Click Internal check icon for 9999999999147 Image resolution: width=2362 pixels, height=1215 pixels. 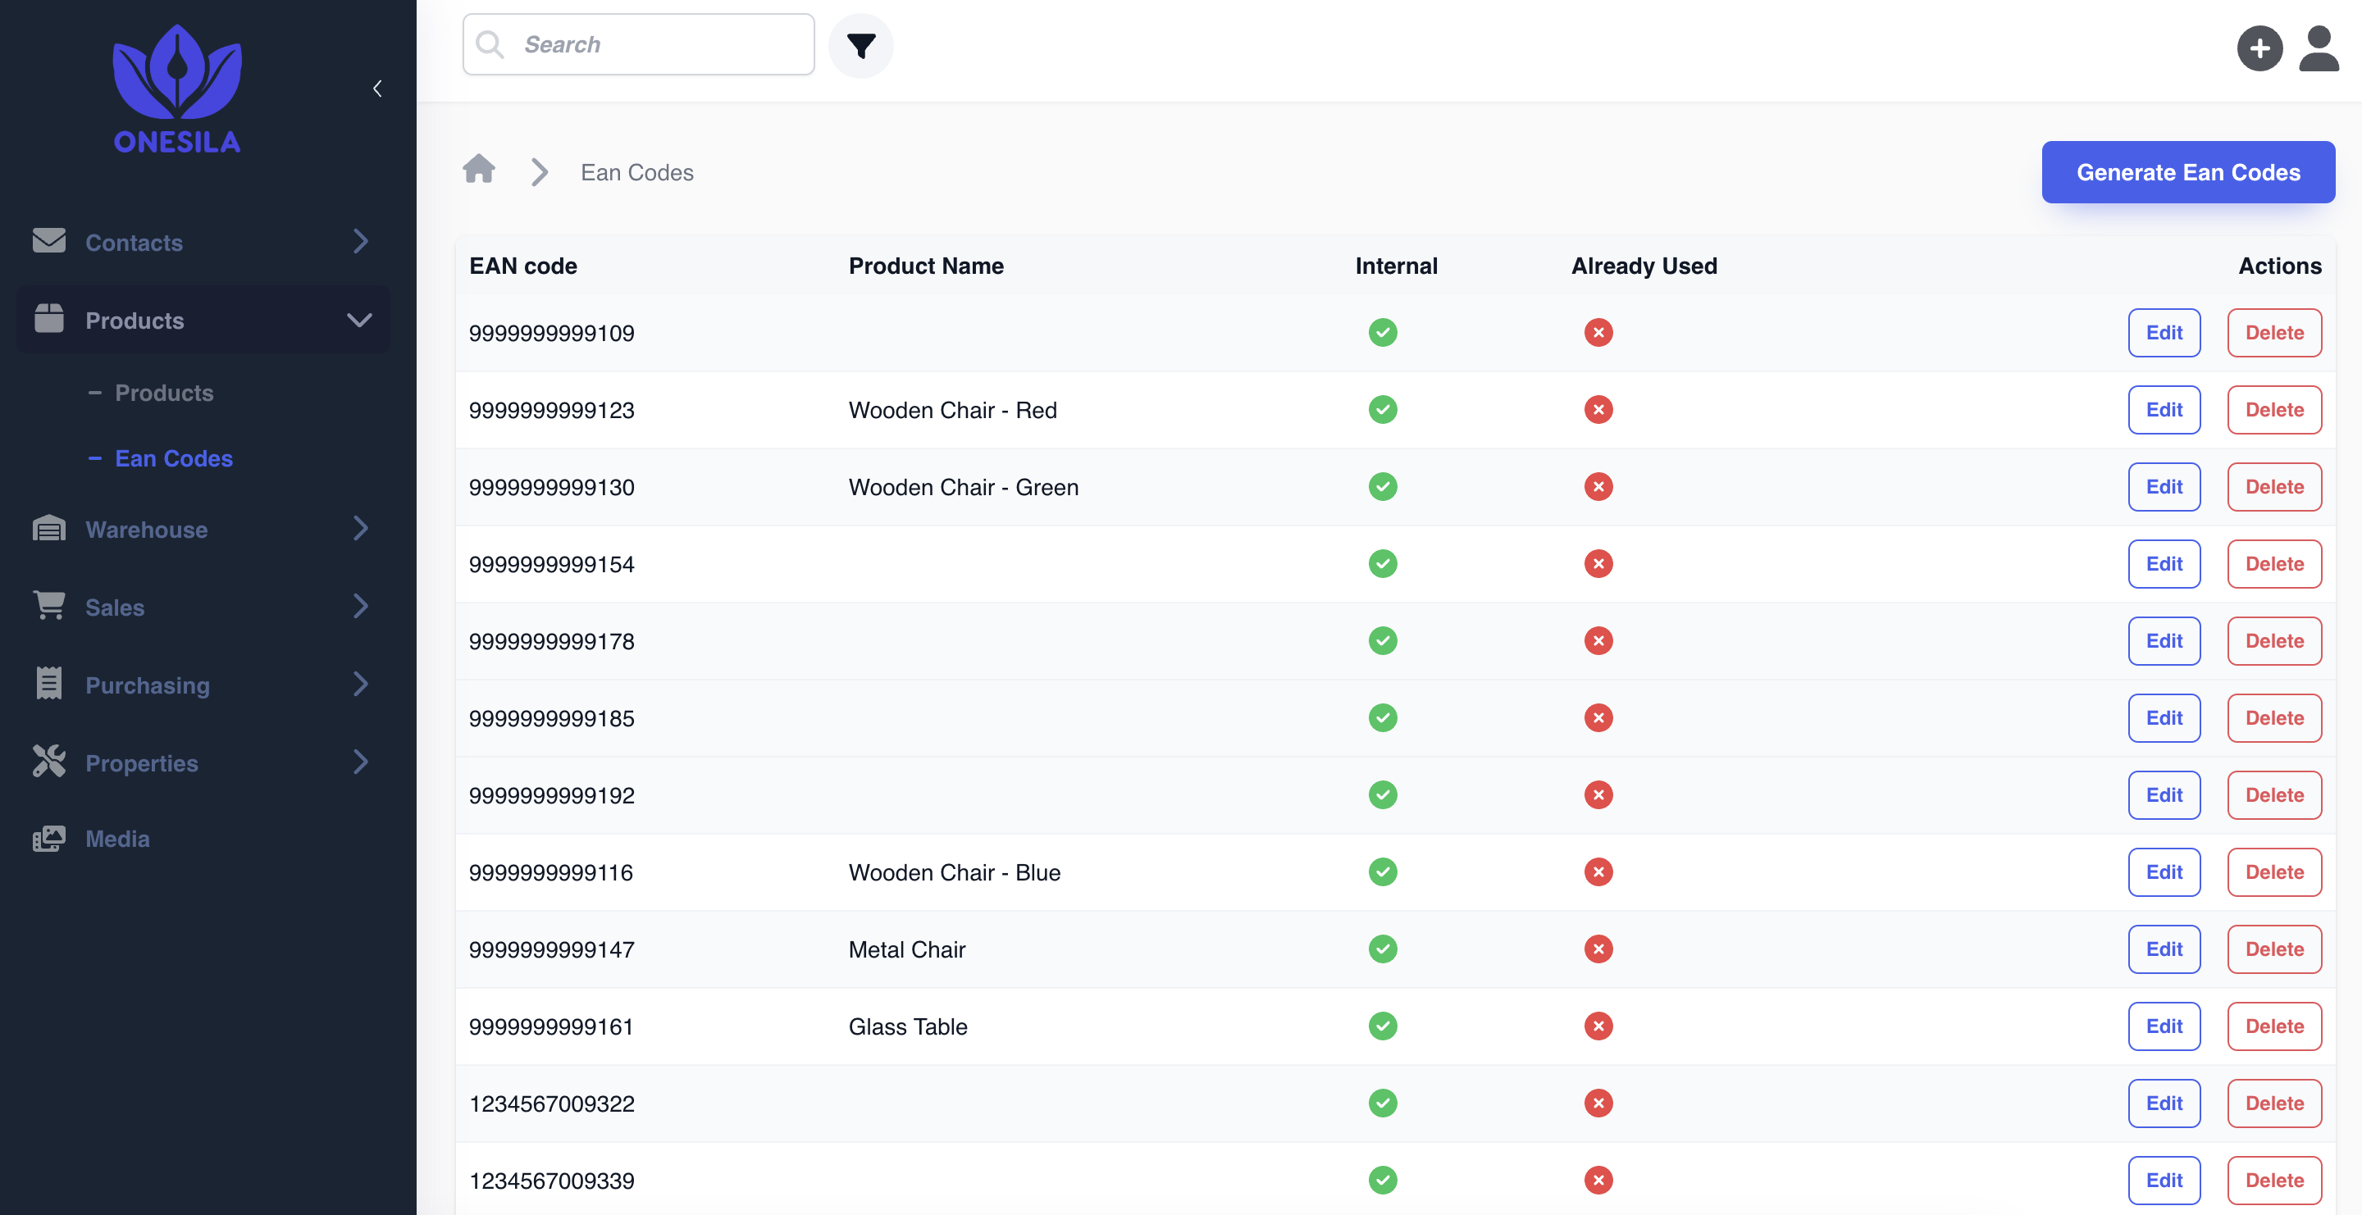[1383, 949]
